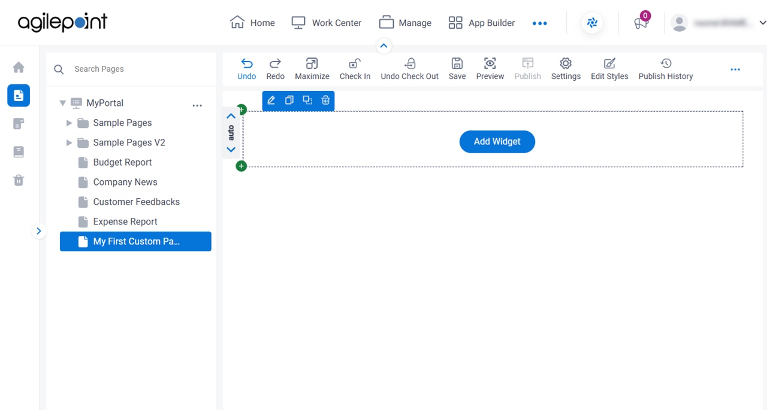Expand the left sidebar arrow

(39, 230)
